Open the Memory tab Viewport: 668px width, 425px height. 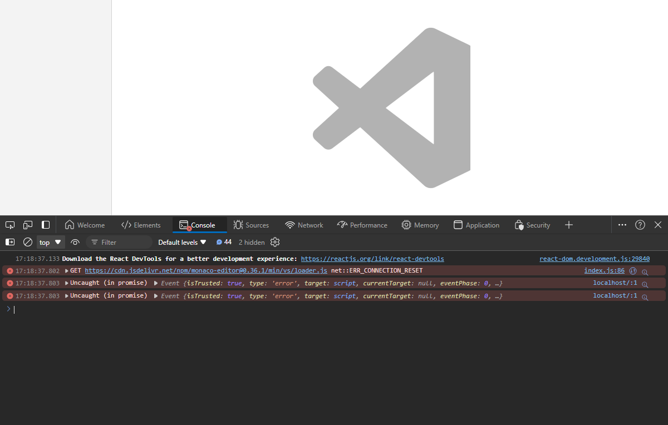(x=420, y=225)
